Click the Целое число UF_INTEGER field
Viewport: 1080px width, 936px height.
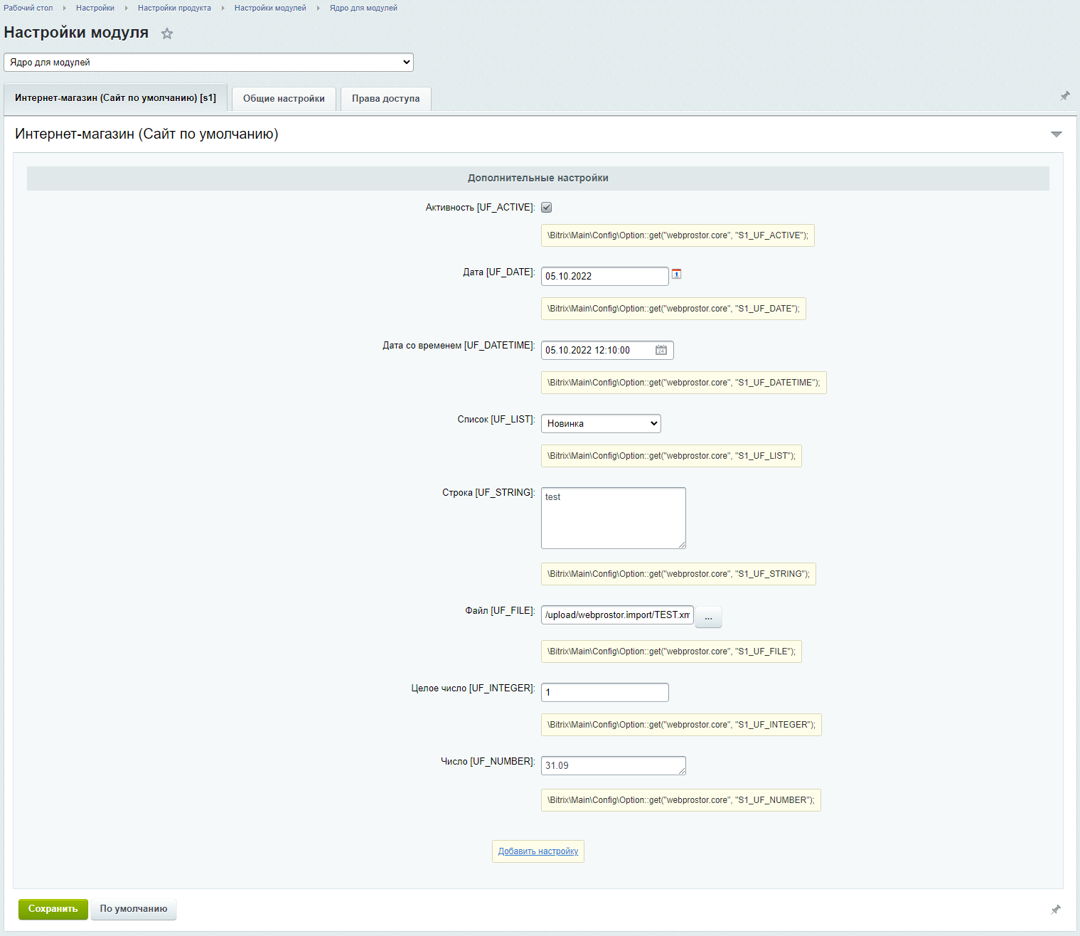point(605,692)
